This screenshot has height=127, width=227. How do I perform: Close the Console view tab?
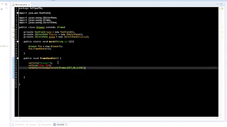66,124
